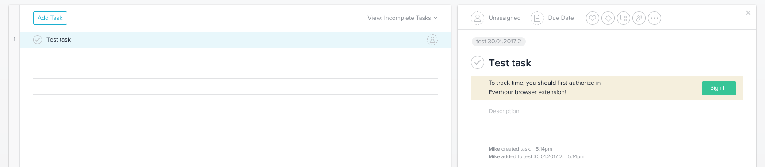
Task: Open the tags icon in task toolbar
Action: [608, 18]
